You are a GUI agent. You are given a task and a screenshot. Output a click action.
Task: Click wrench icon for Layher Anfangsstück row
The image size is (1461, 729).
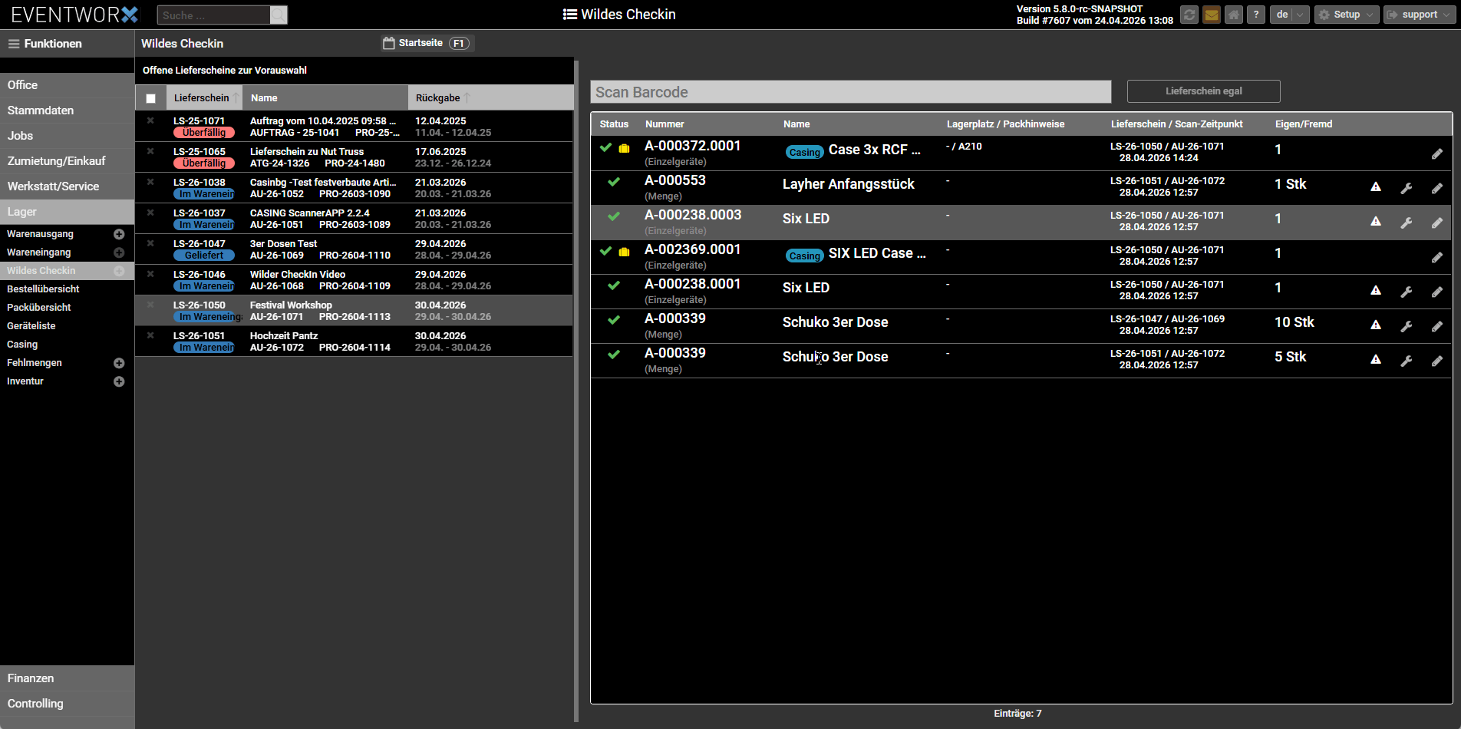1406,188
